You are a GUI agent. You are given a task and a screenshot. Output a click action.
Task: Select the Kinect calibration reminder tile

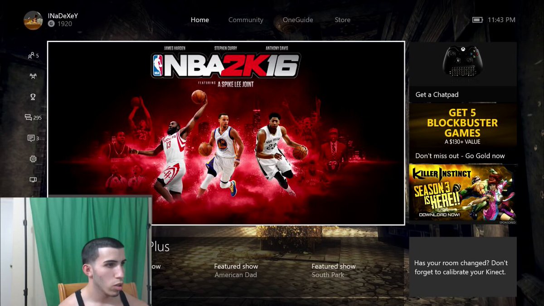[x=463, y=267]
